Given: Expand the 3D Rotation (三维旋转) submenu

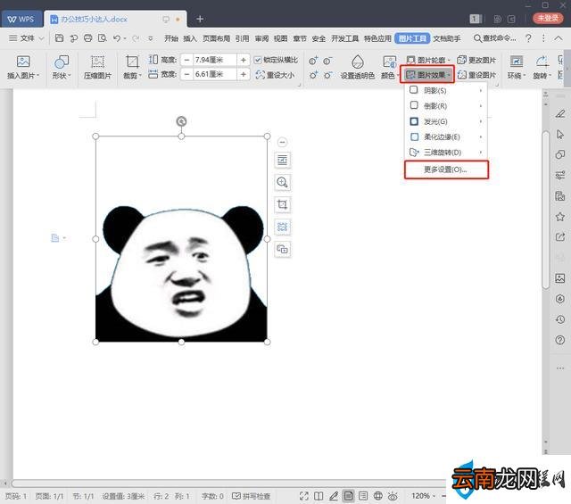Looking at the screenshot, I should [x=446, y=153].
